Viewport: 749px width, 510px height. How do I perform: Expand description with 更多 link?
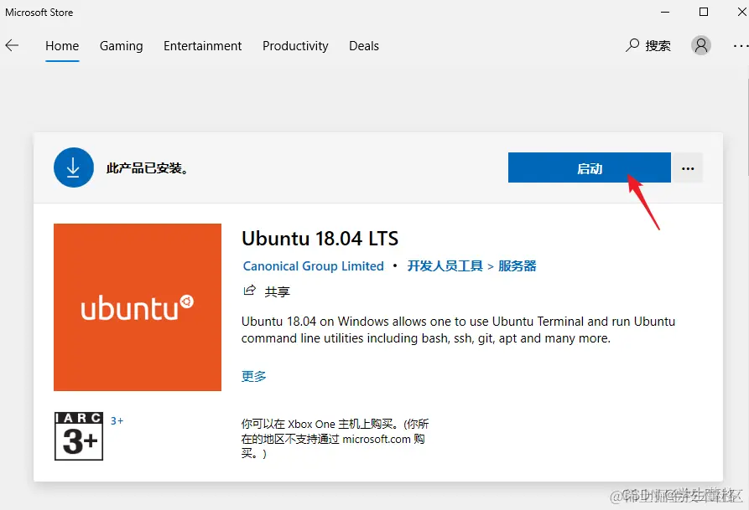253,376
